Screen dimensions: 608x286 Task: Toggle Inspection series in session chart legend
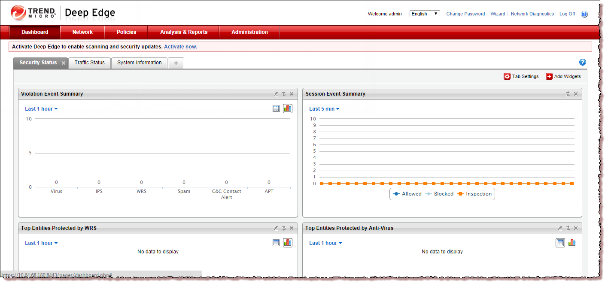[474, 194]
